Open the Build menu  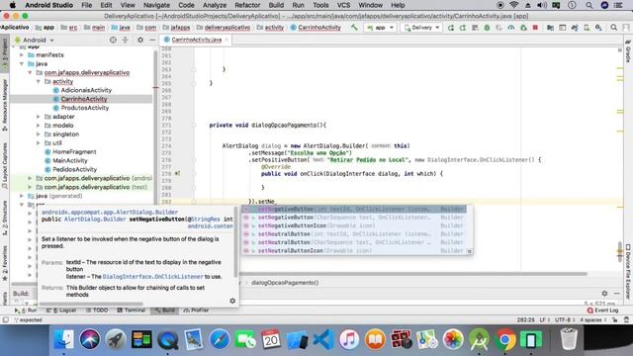[x=276, y=5]
